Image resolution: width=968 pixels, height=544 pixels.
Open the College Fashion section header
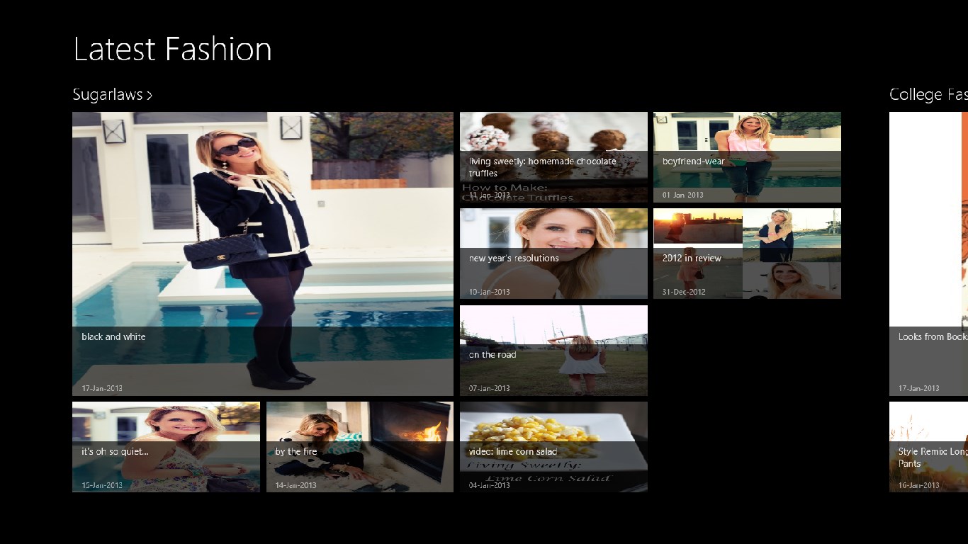pyautogui.click(x=928, y=95)
